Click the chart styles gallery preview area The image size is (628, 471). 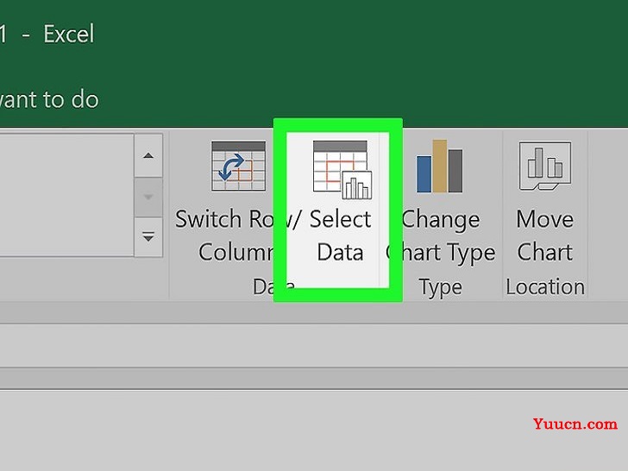pyautogui.click(x=66, y=195)
